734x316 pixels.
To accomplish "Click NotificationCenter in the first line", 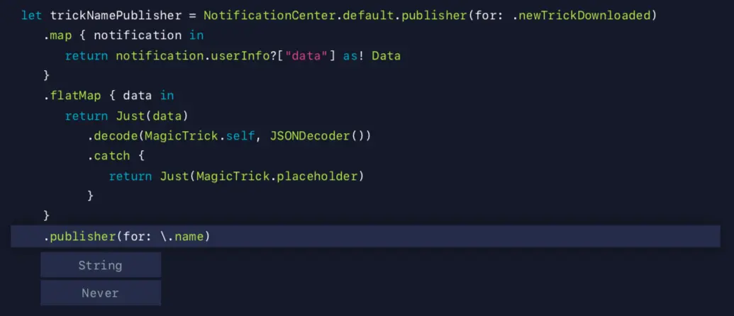I will click(269, 16).
